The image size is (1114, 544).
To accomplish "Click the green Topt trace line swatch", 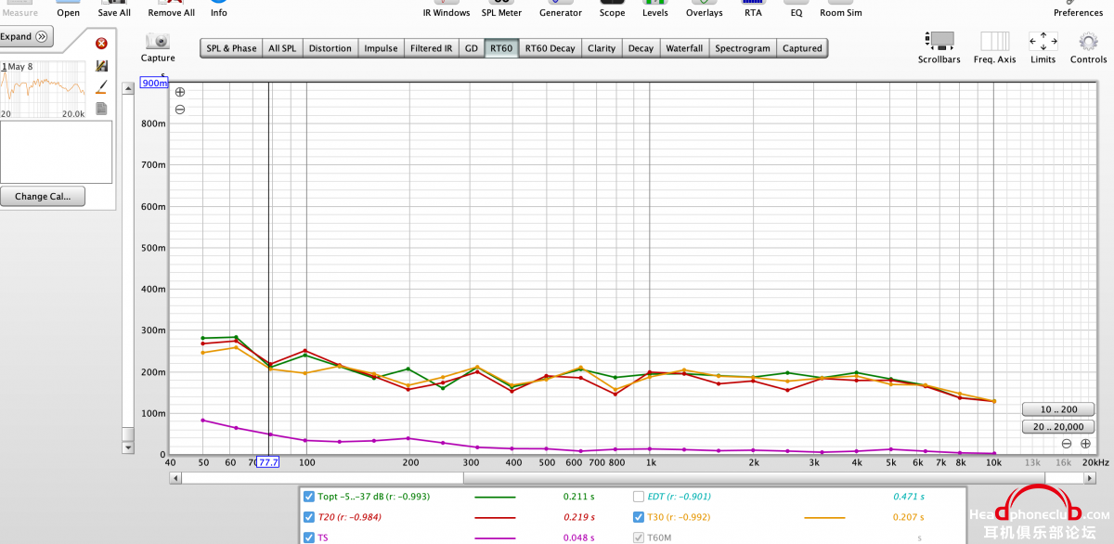I will [497, 497].
